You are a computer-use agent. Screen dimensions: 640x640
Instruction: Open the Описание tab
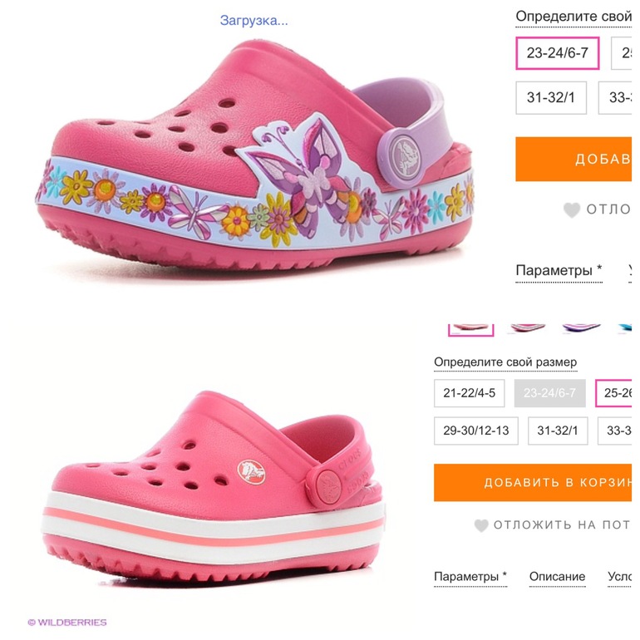[557, 577]
